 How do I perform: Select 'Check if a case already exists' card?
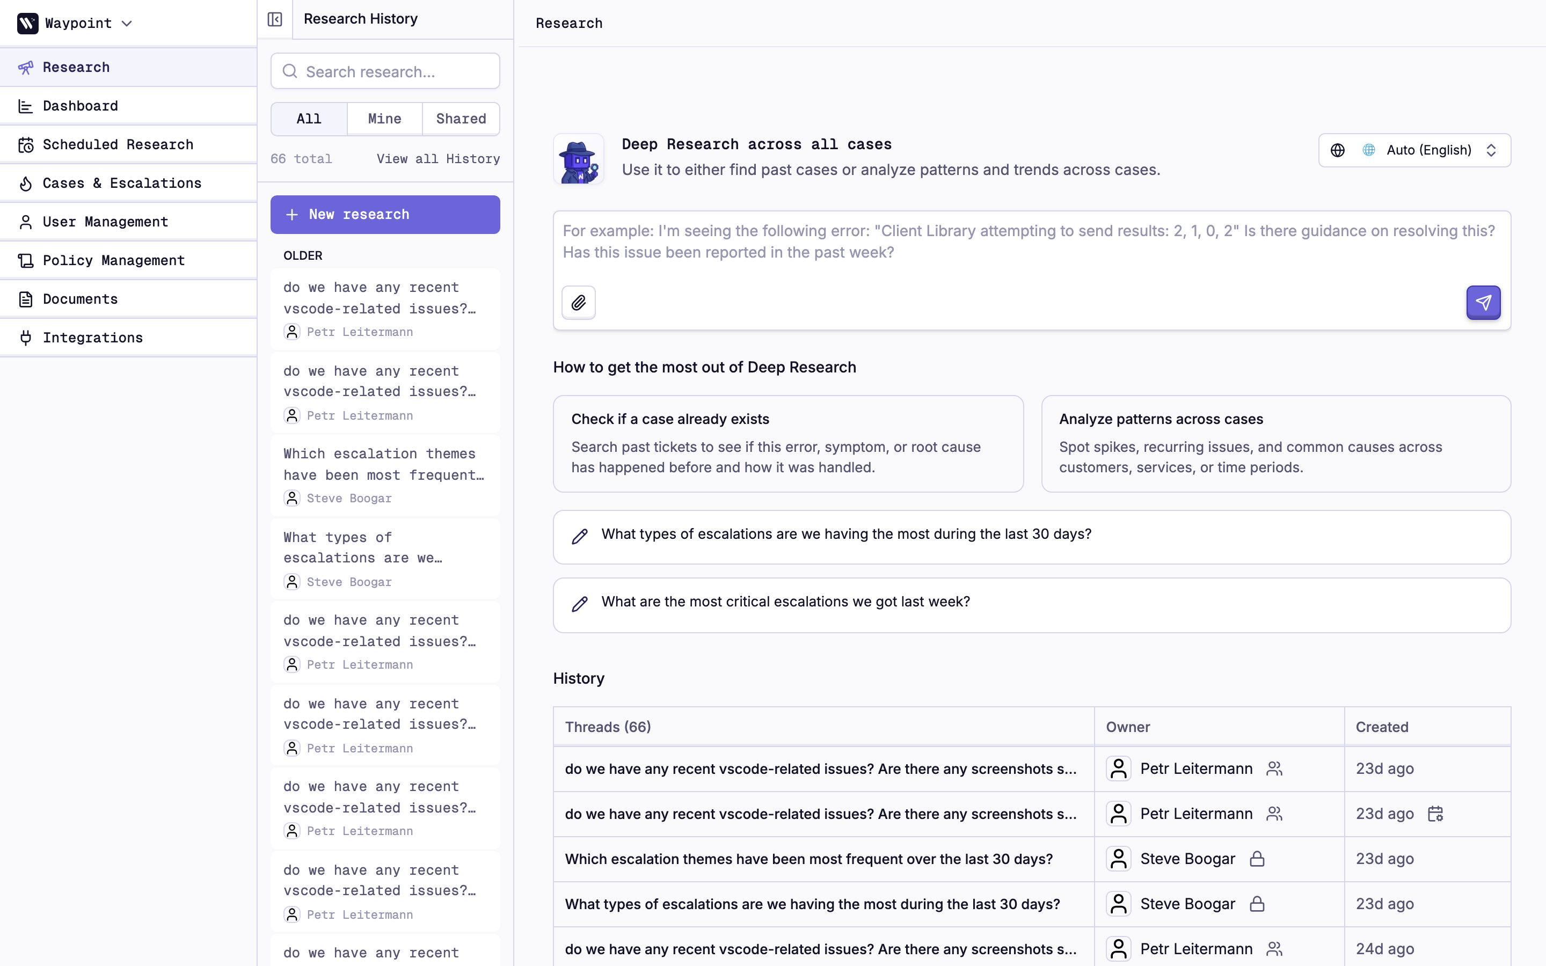(x=789, y=443)
